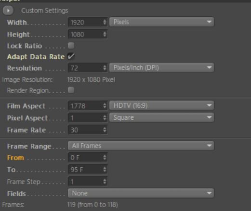
Task: Enable the Lock Ratio checkbox
Action: 71,46
